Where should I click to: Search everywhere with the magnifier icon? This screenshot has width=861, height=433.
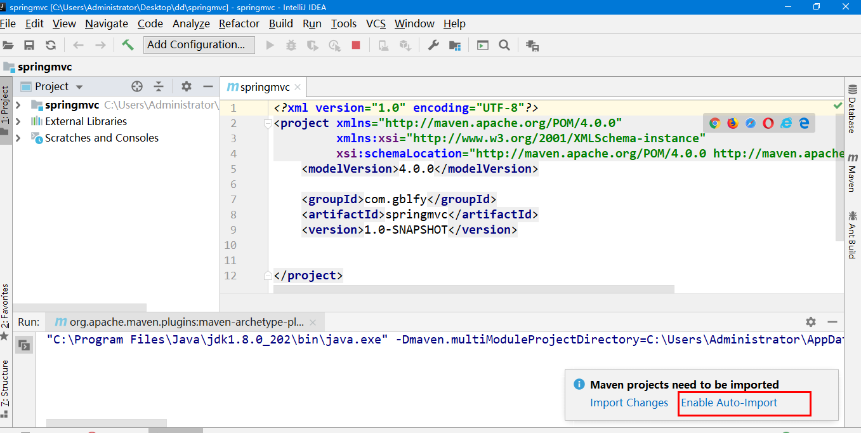click(504, 45)
